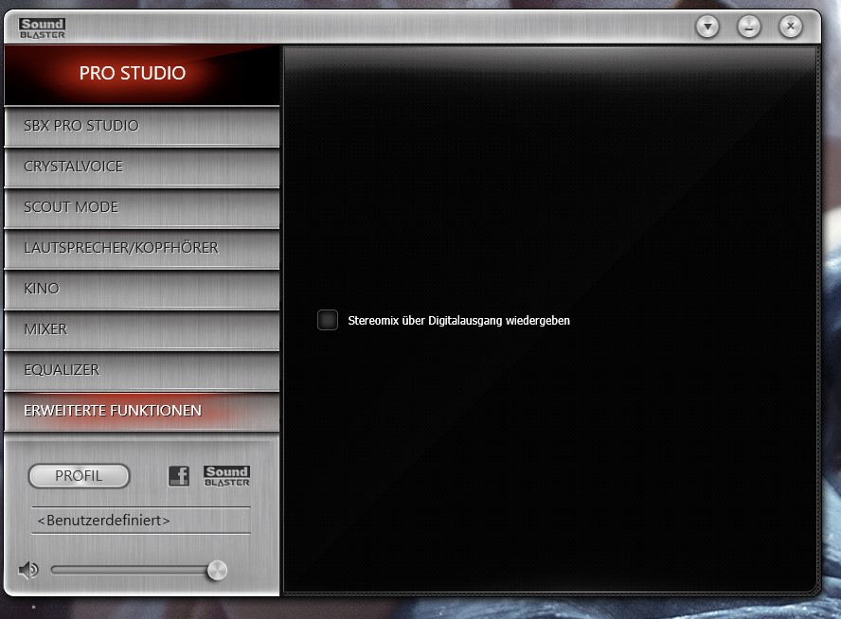Select ERWEITERTE FUNKTIONEN in sidebar
Image resolution: width=841 pixels, height=619 pixels.
coord(142,411)
